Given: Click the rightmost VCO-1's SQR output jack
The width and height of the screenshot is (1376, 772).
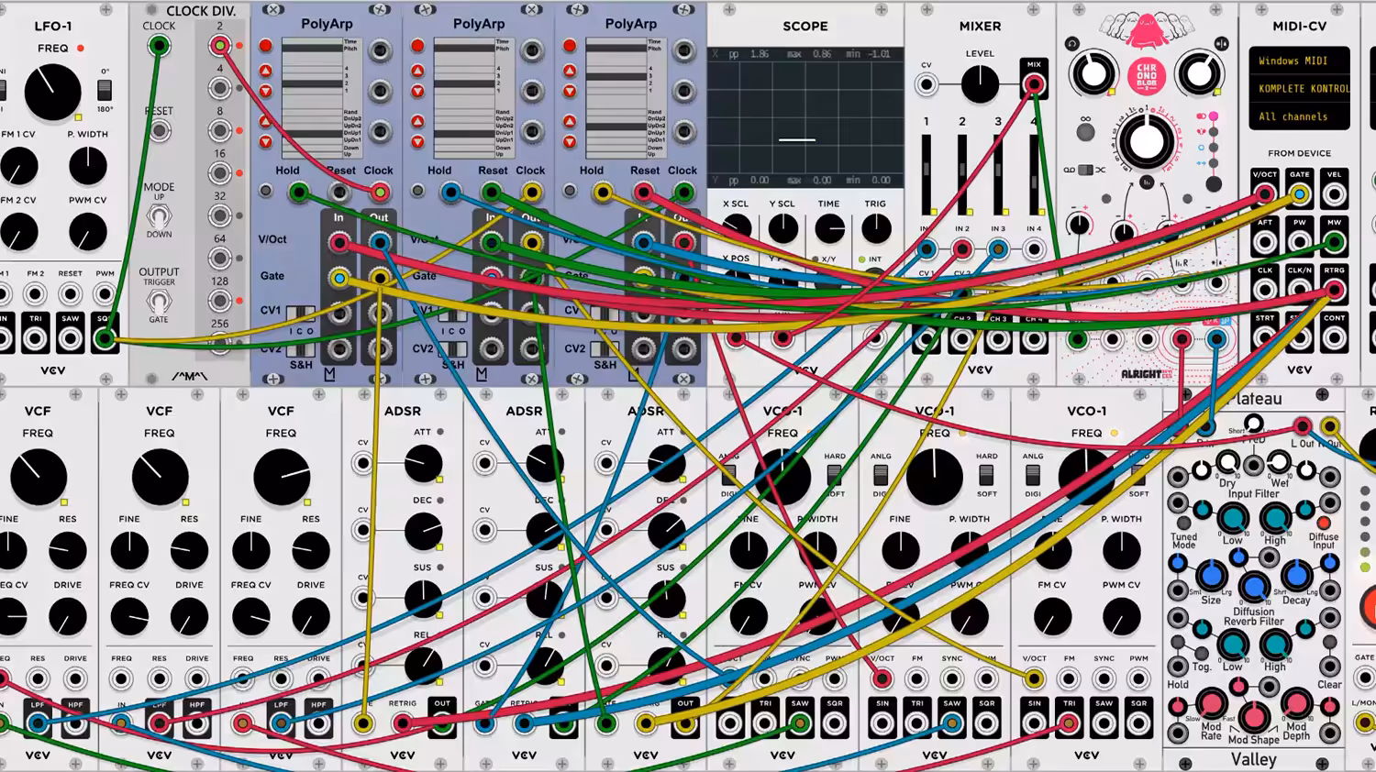Looking at the screenshot, I should [x=1138, y=723].
